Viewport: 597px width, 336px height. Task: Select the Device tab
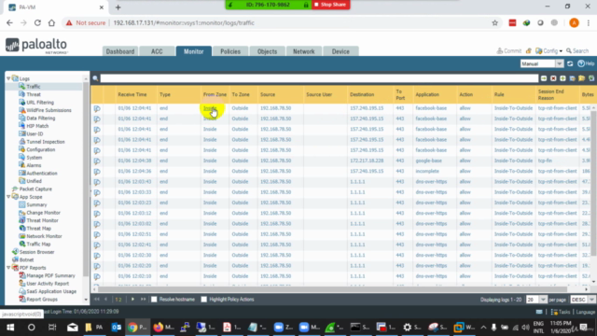pyautogui.click(x=340, y=51)
